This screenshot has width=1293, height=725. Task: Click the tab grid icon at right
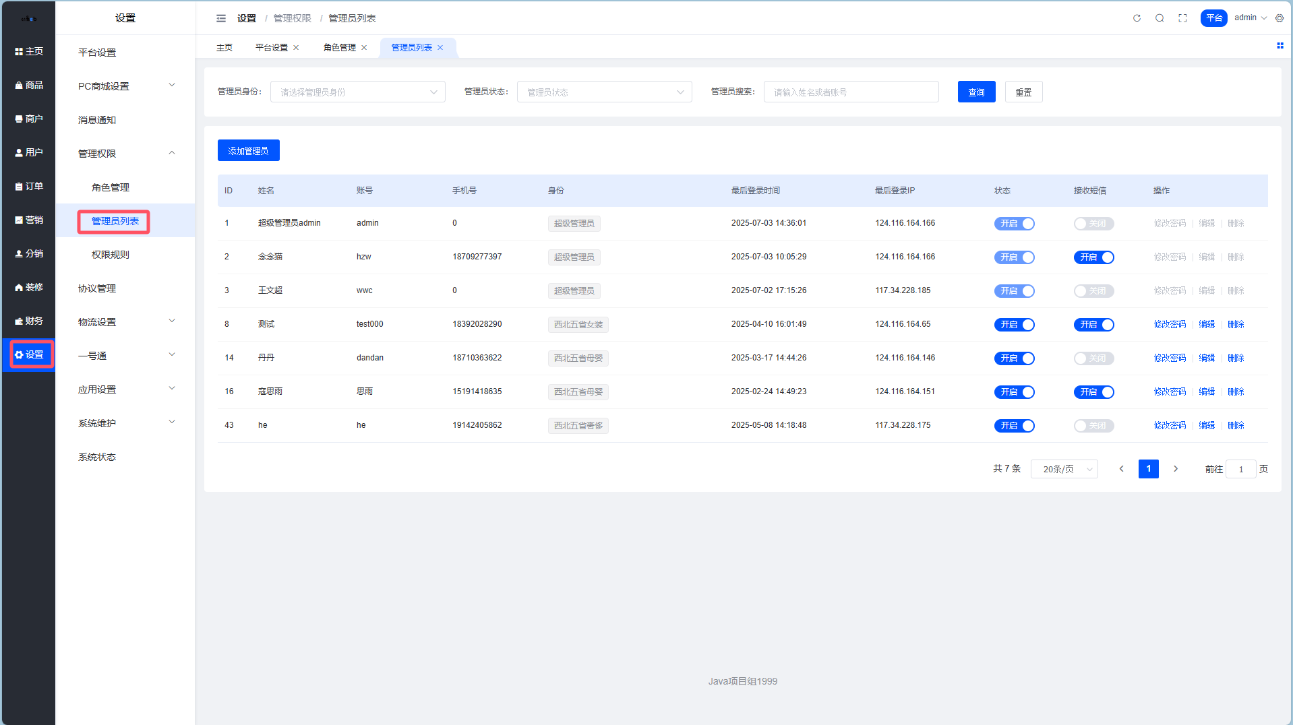coord(1280,46)
